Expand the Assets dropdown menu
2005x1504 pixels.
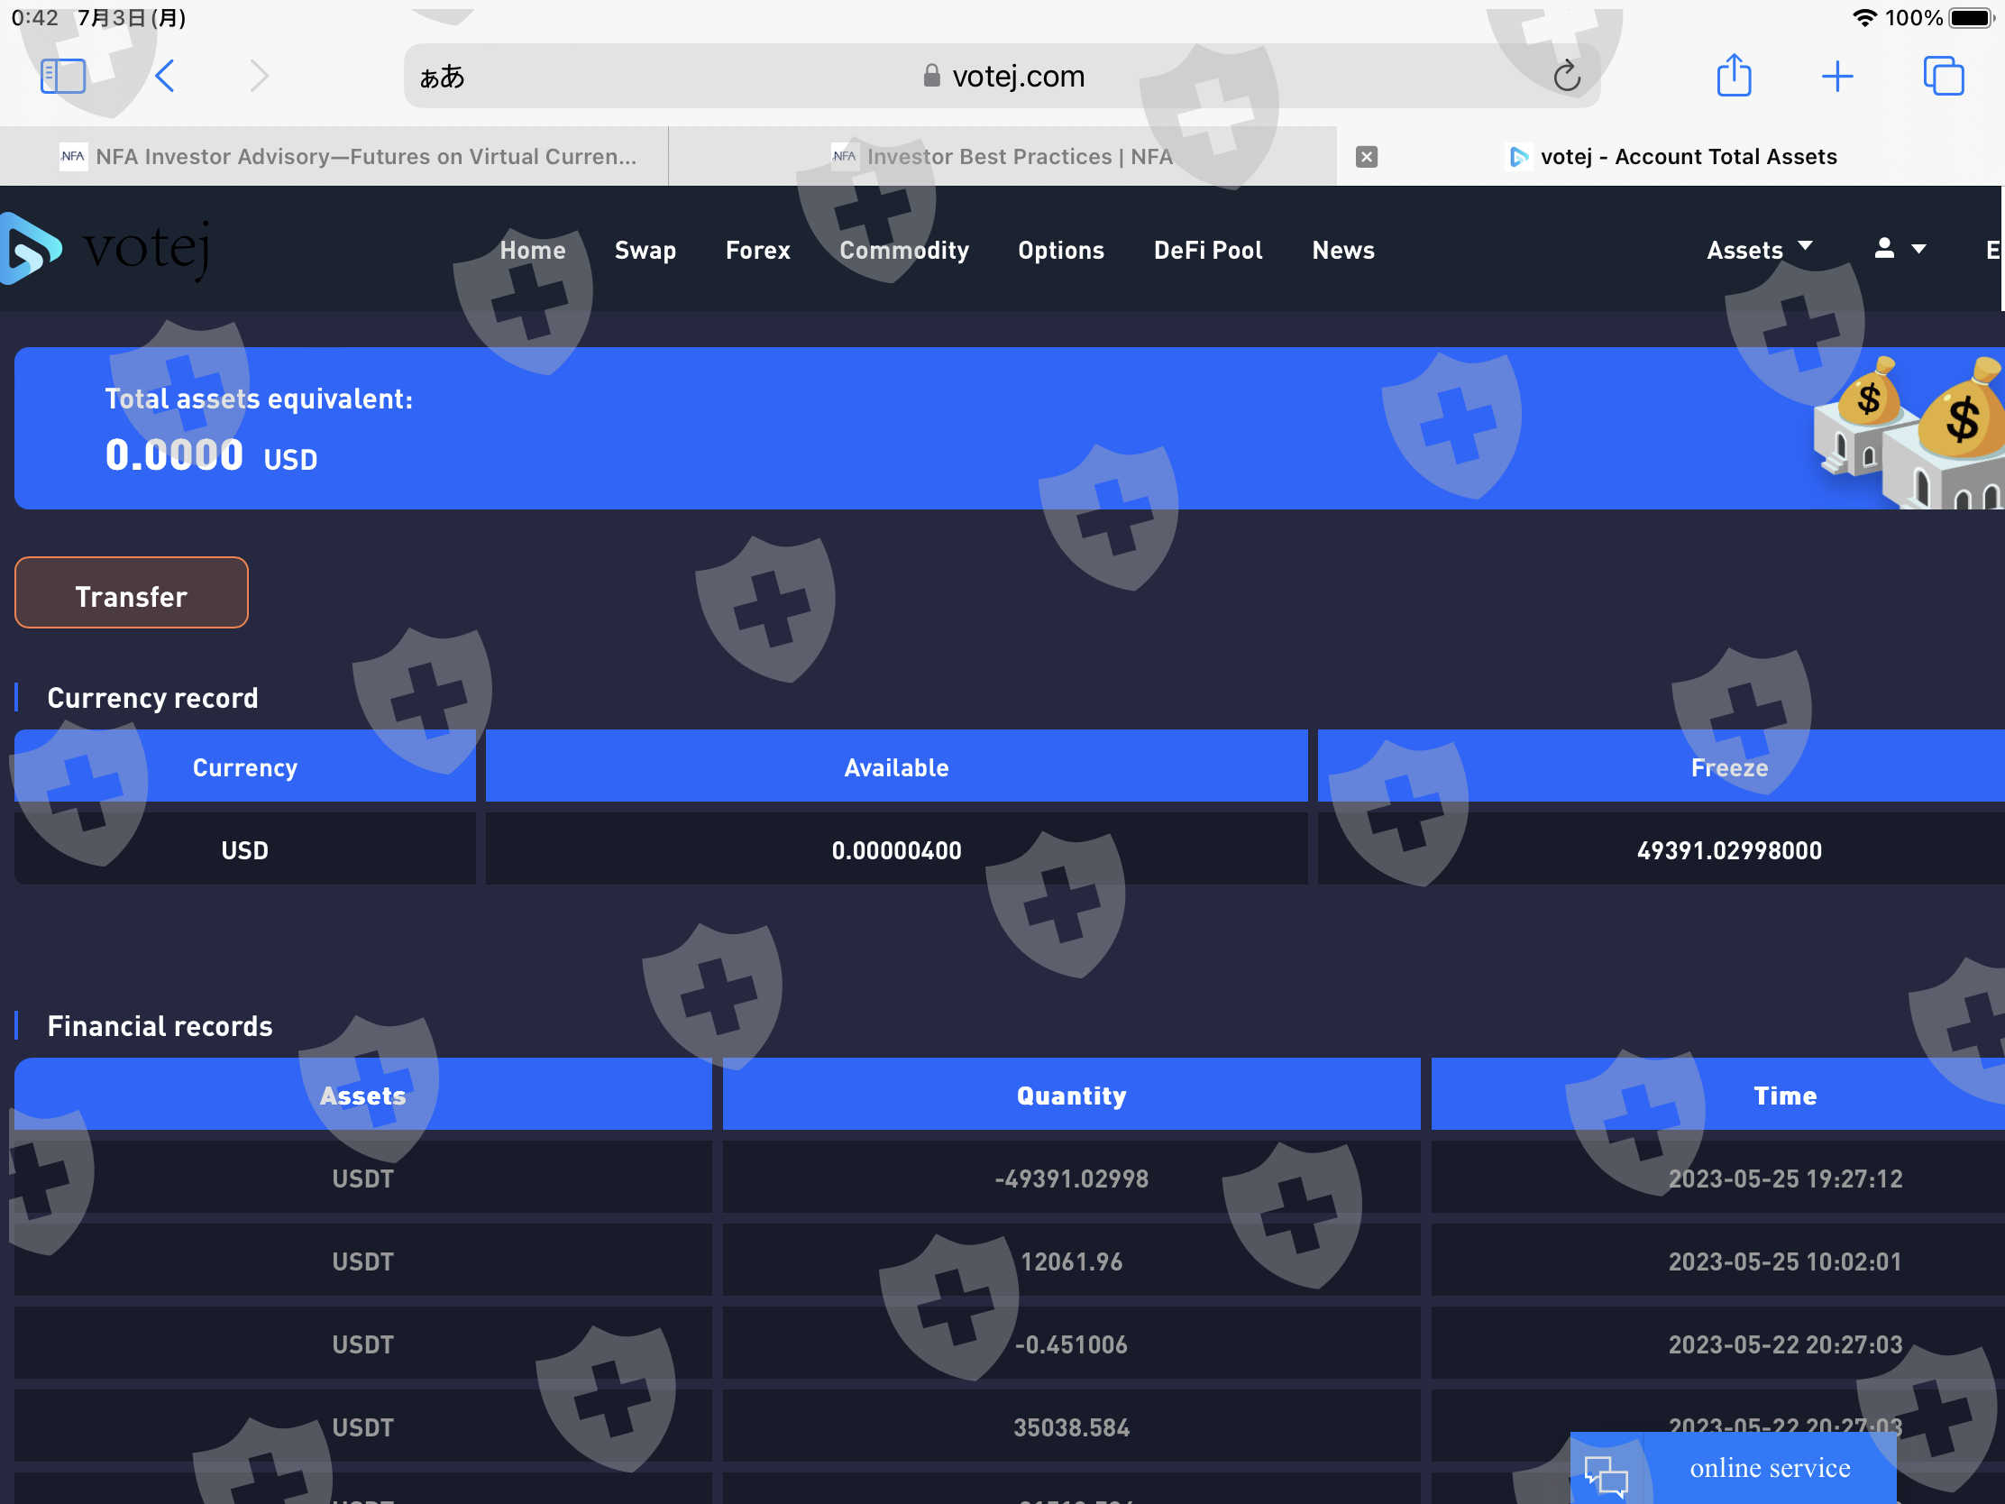1758,249
